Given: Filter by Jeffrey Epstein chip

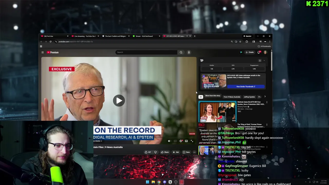Looking at the screenshot, I should tap(249, 97).
